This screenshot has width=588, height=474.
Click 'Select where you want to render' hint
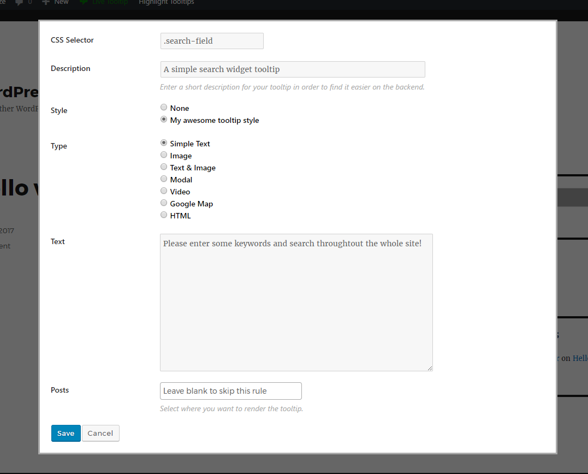pyautogui.click(x=231, y=409)
